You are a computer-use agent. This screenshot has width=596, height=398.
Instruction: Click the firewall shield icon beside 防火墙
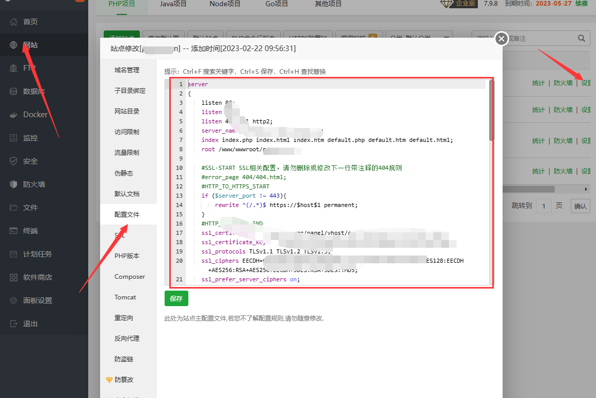(13, 184)
